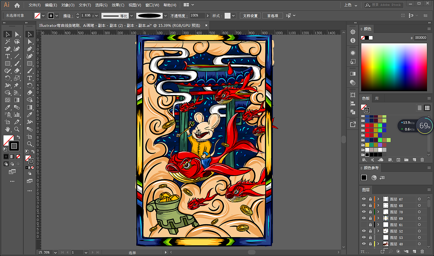Click the 描边 label link
The height and width of the screenshot is (256, 434).
tap(67, 16)
